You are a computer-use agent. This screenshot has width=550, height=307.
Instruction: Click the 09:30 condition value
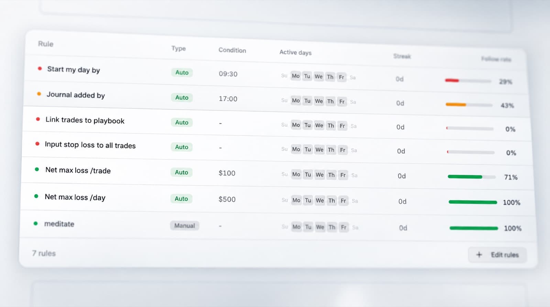coord(228,74)
